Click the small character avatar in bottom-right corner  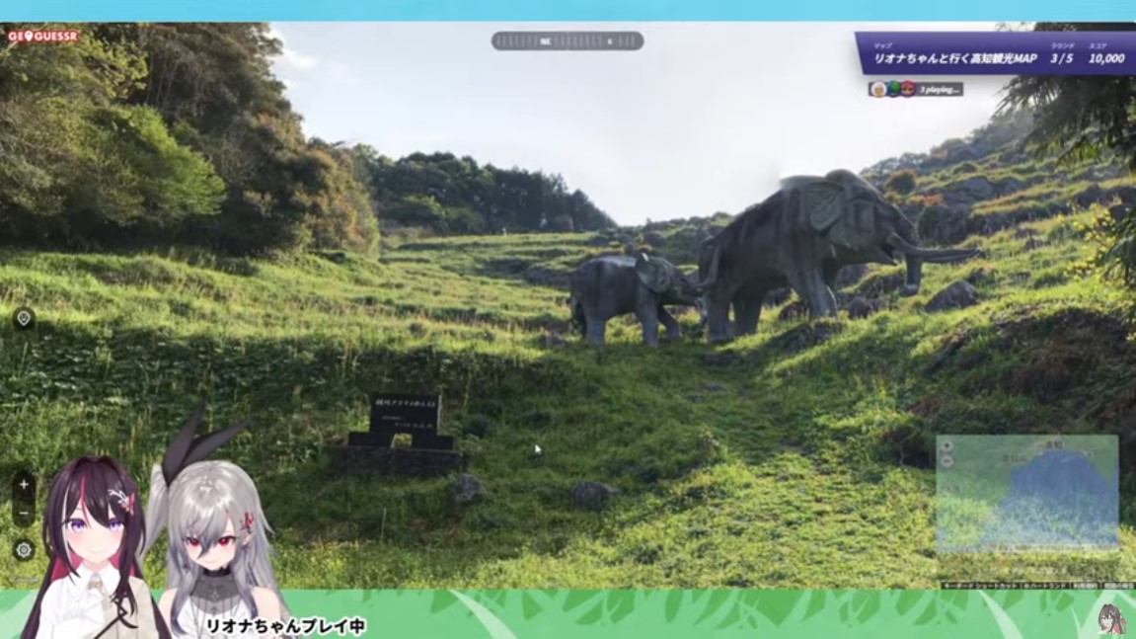pyautogui.click(x=1109, y=617)
